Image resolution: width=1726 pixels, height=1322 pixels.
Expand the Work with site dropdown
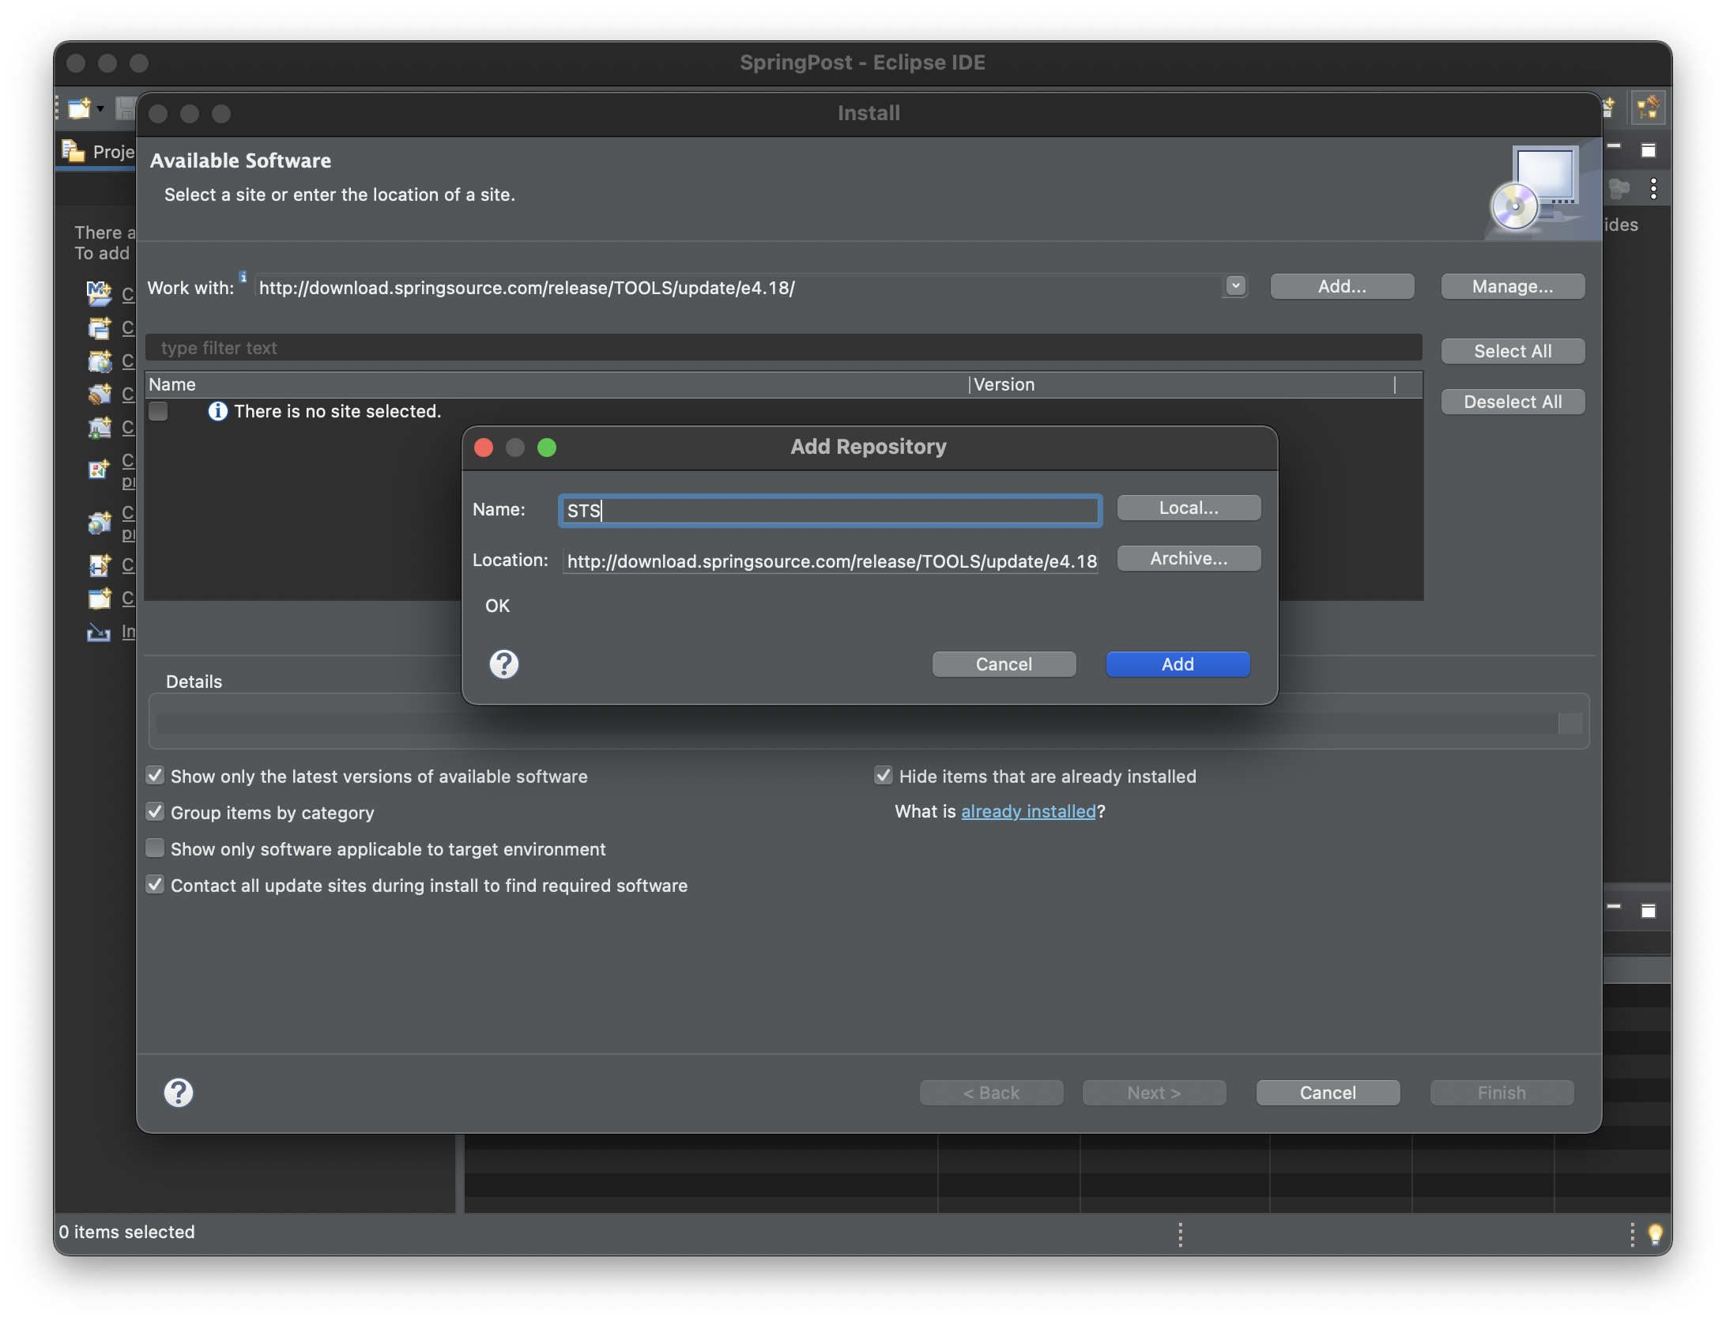click(1235, 286)
